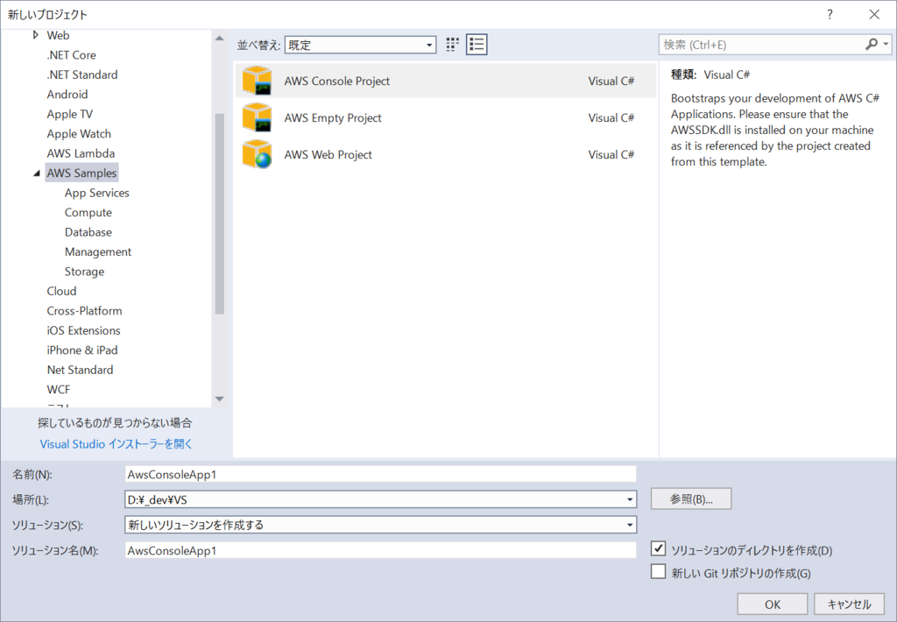Close the 新しいプロジェクト dialog
This screenshot has width=897, height=622.
874,14
